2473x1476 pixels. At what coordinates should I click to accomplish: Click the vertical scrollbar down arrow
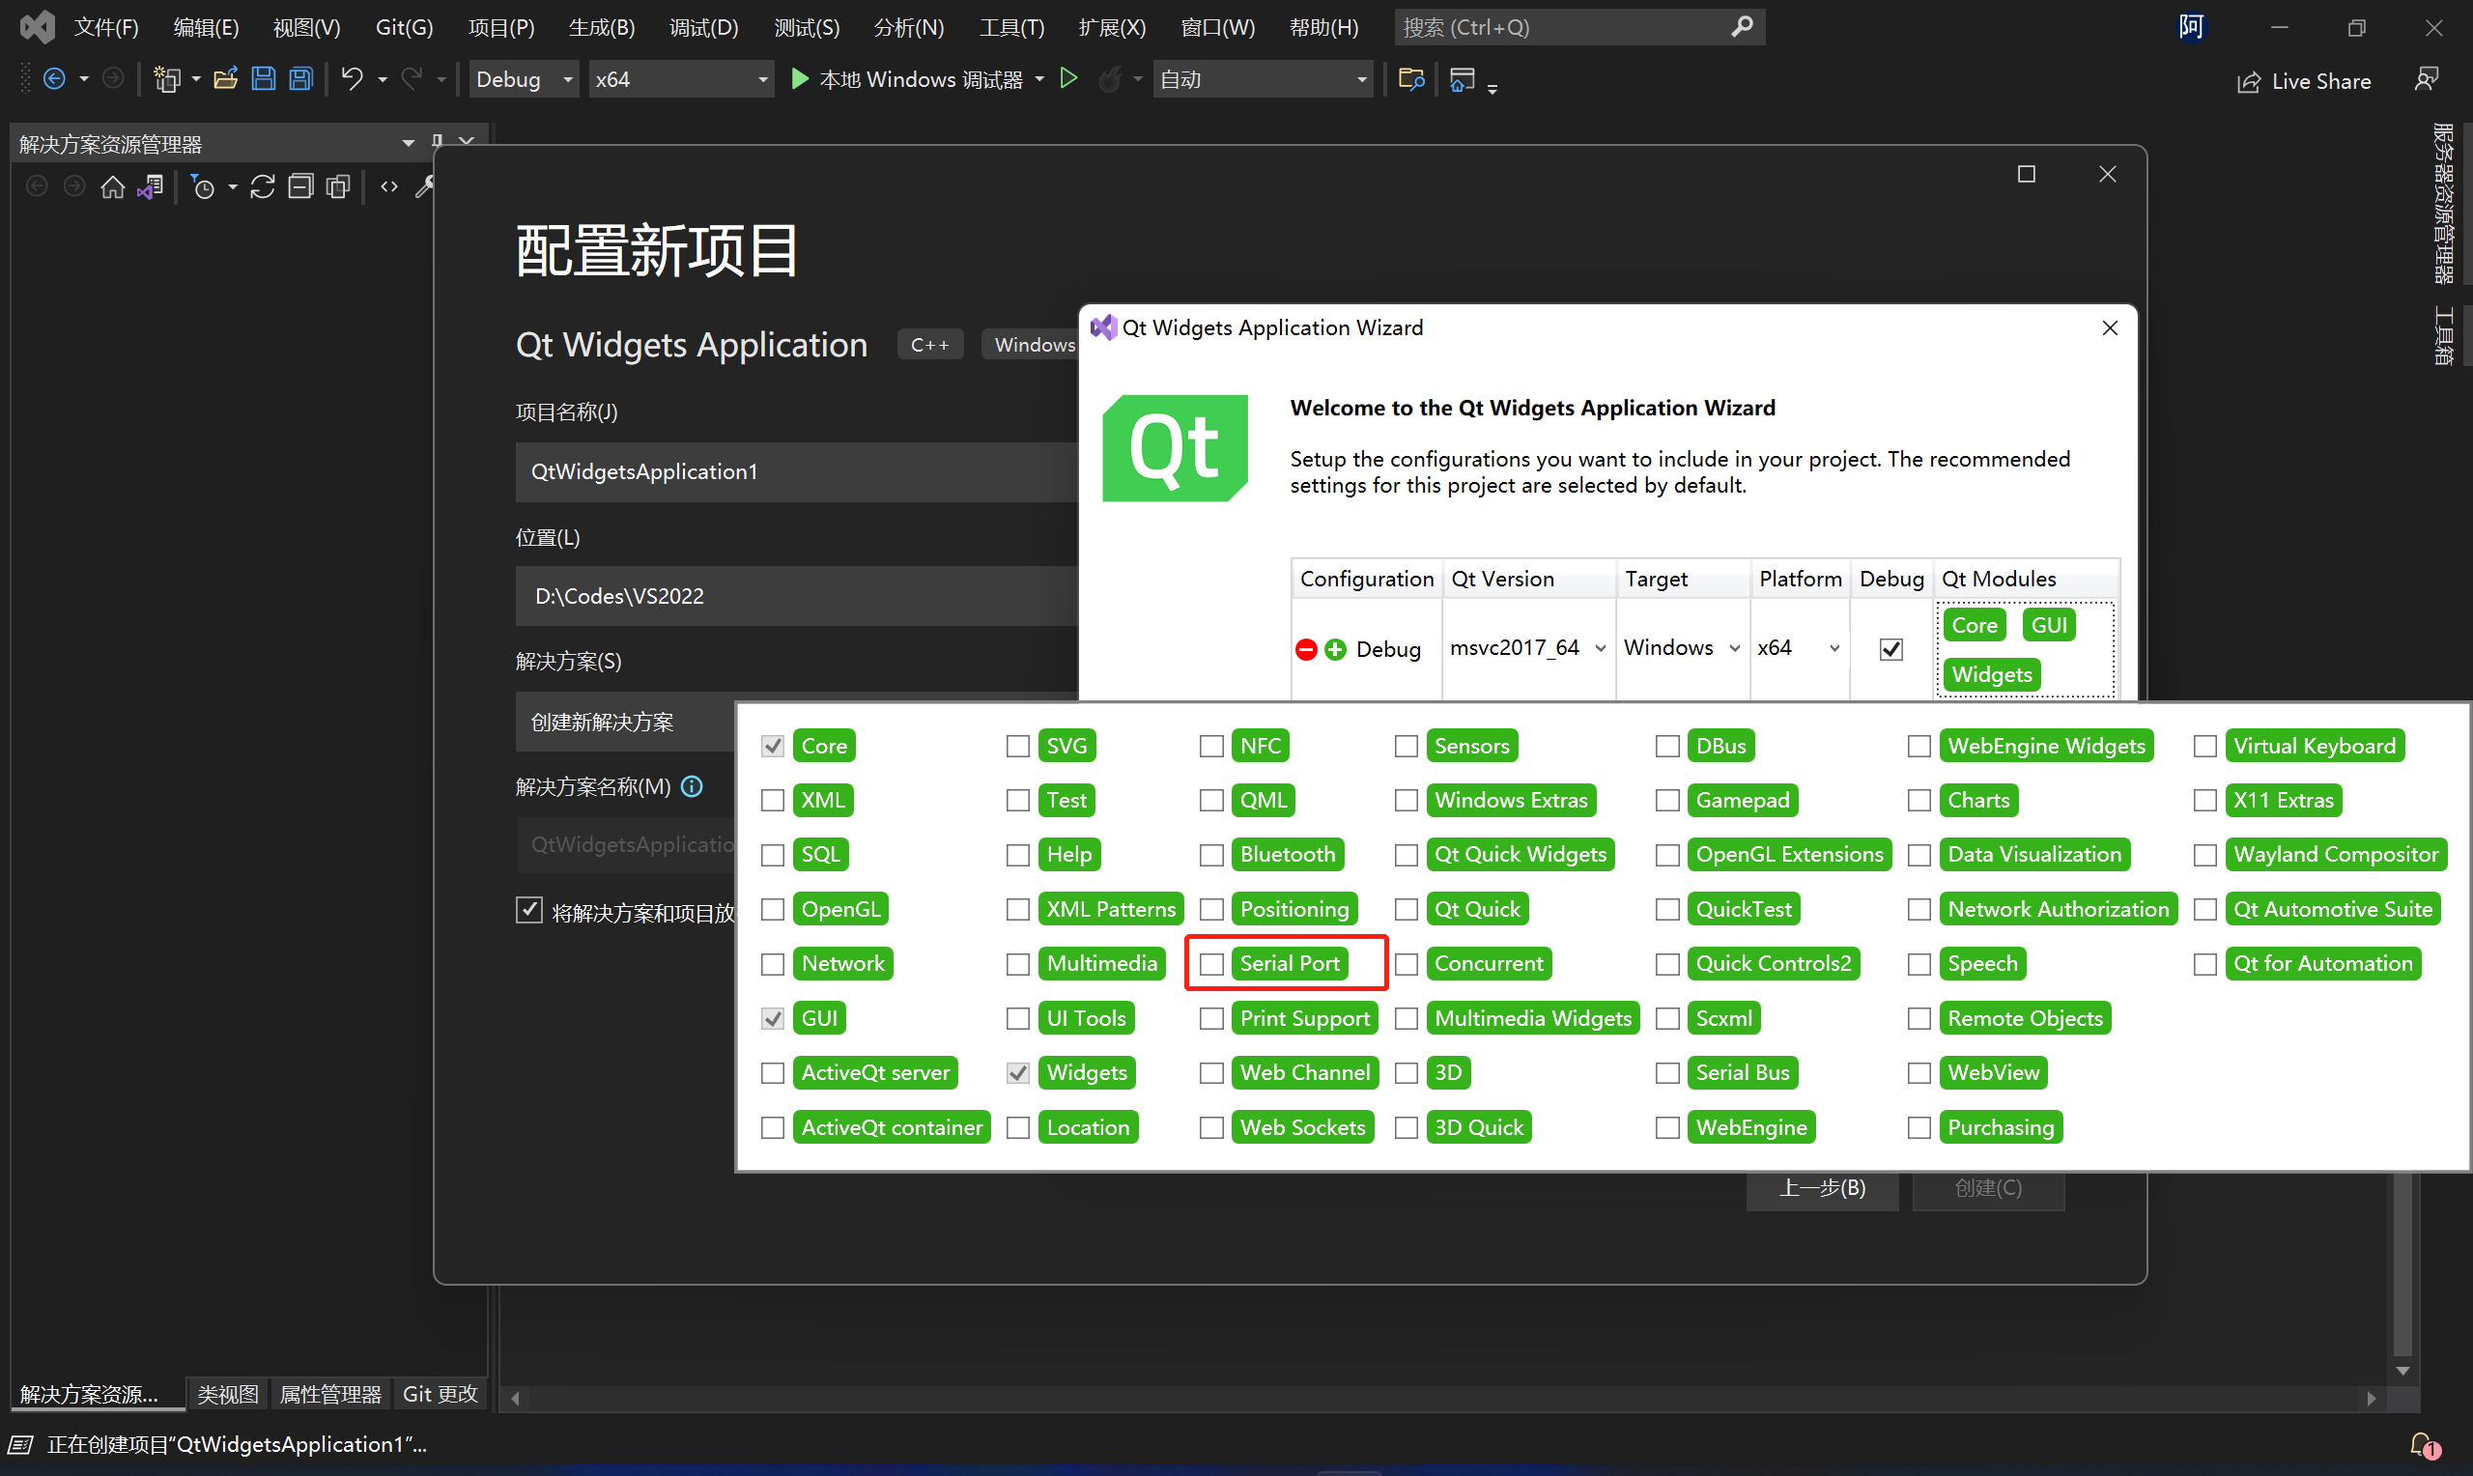click(x=2403, y=1370)
